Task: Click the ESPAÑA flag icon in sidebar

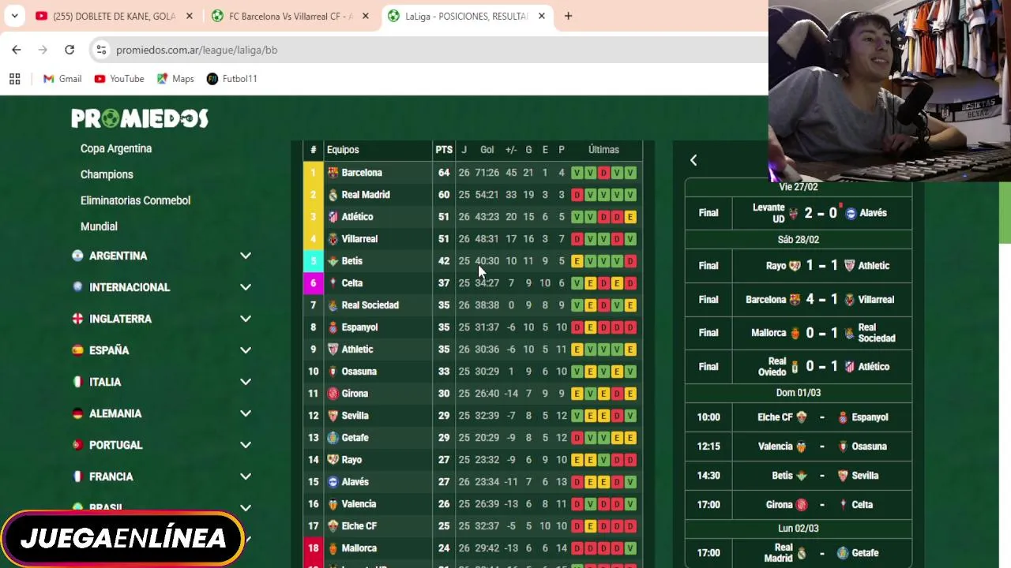Action: tap(77, 350)
